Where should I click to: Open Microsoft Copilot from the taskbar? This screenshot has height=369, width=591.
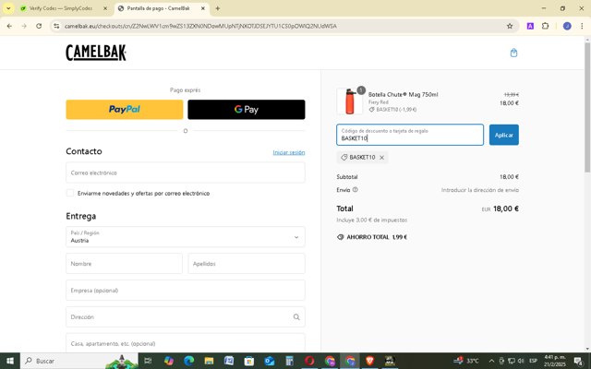pos(169,361)
